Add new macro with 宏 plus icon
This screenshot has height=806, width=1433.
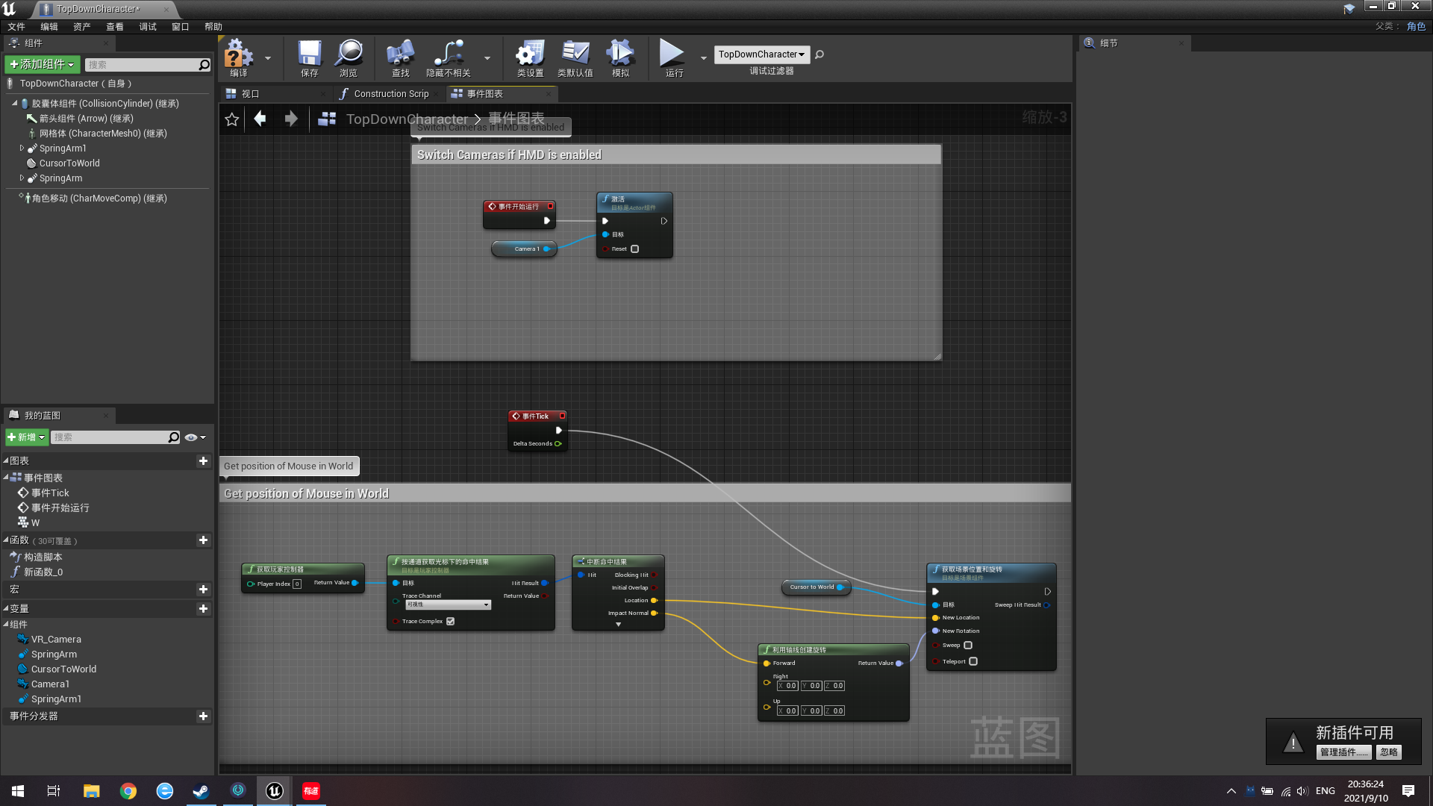[203, 590]
